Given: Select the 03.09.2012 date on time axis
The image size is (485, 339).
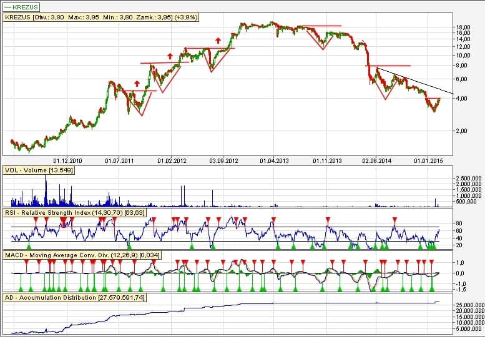Looking at the screenshot, I should (x=223, y=160).
